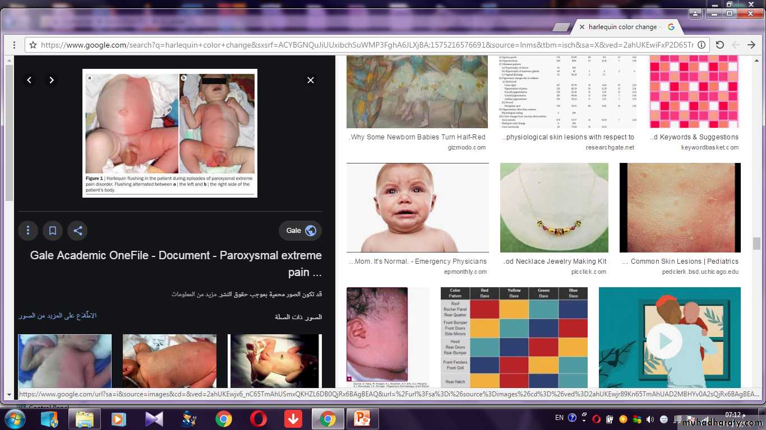
Task: Launch Opera from the taskbar
Action: tap(259, 418)
